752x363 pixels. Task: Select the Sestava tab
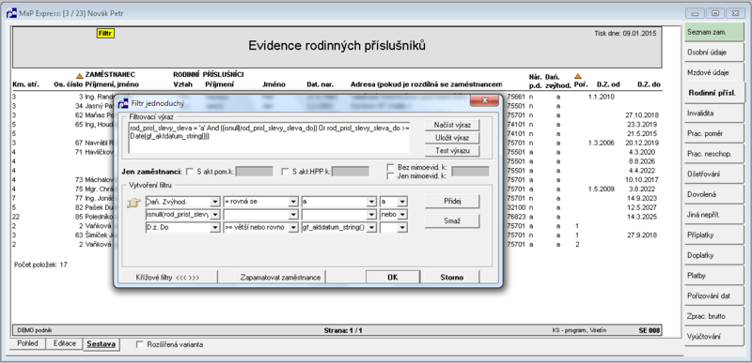pyautogui.click(x=102, y=344)
